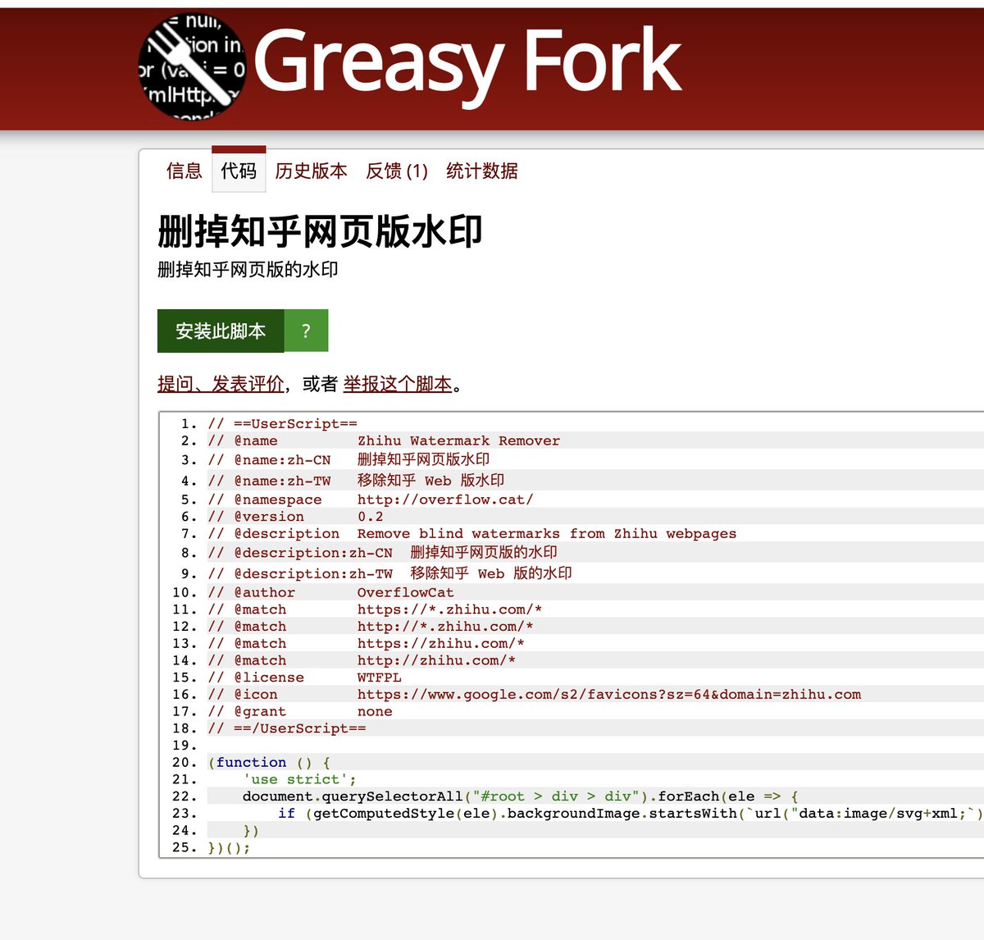Follow the 提问、发表评价 link
This screenshot has height=940, width=984.
(x=221, y=384)
